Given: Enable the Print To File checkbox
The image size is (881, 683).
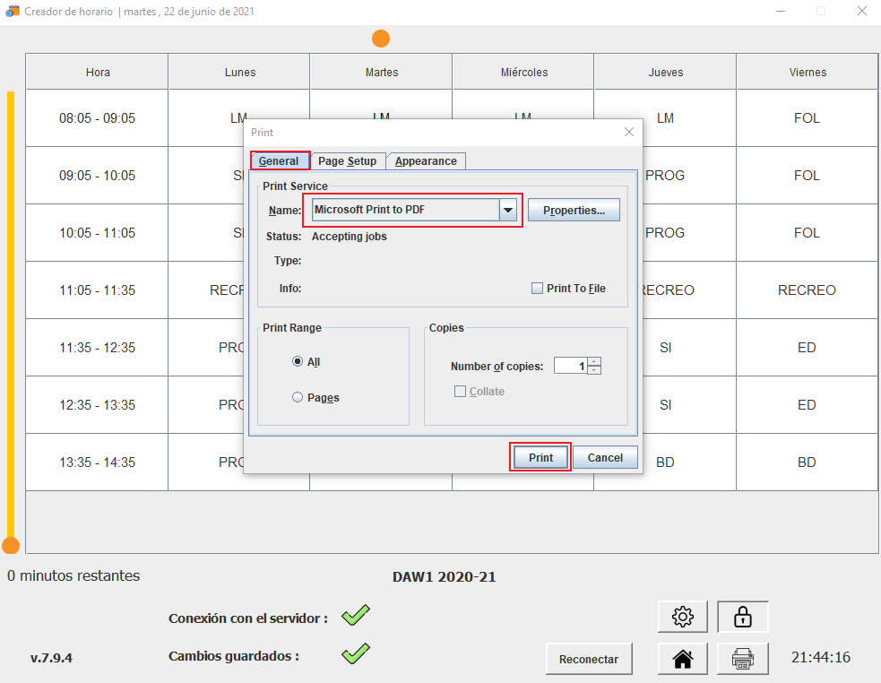Looking at the screenshot, I should click(537, 289).
